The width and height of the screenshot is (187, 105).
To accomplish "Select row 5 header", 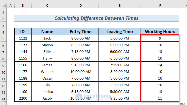I will click(x=4, y=39).
